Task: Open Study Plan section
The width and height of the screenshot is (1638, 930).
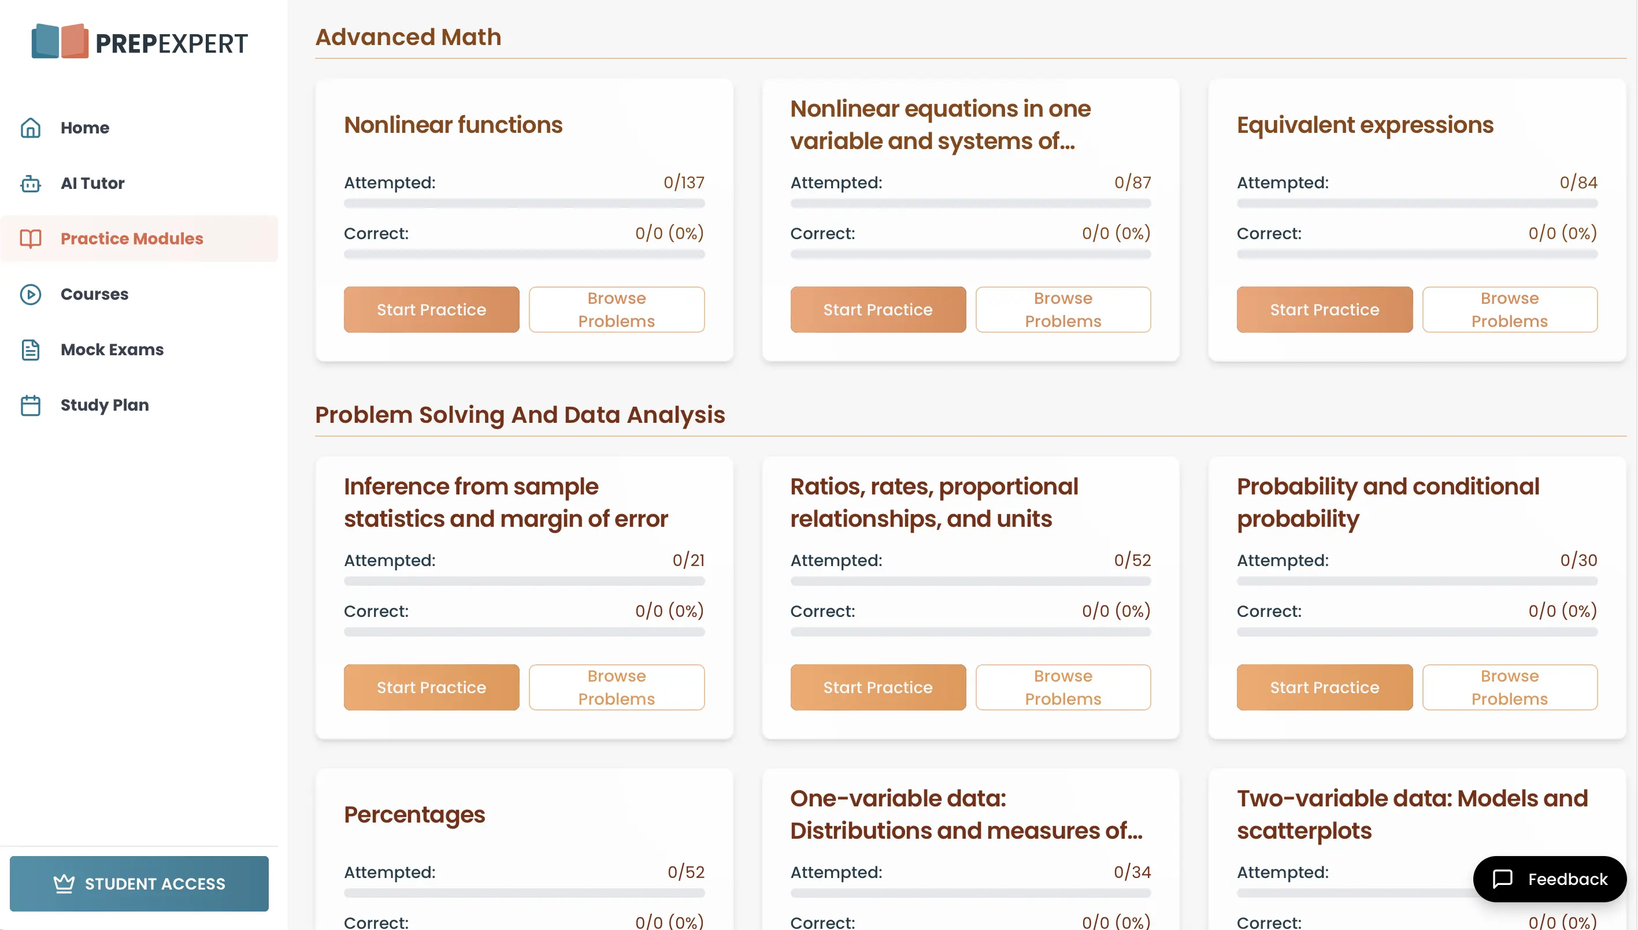Action: (139, 406)
